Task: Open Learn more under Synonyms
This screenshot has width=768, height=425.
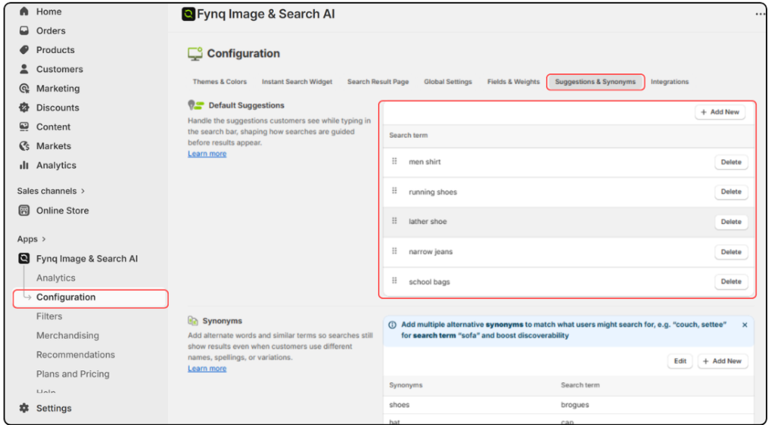Action: (207, 368)
